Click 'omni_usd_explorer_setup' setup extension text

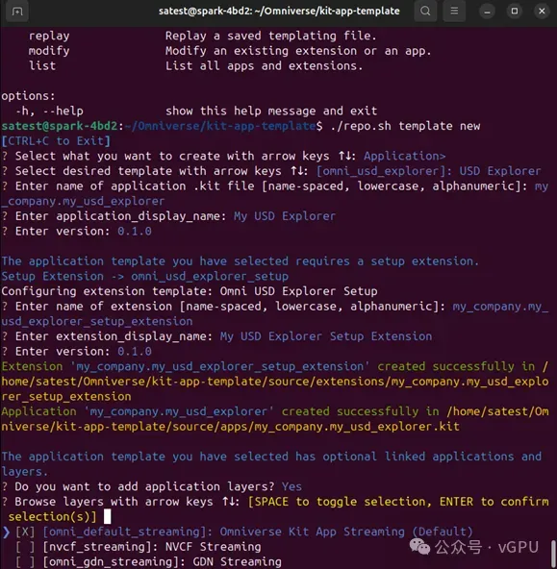pos(210,276)
